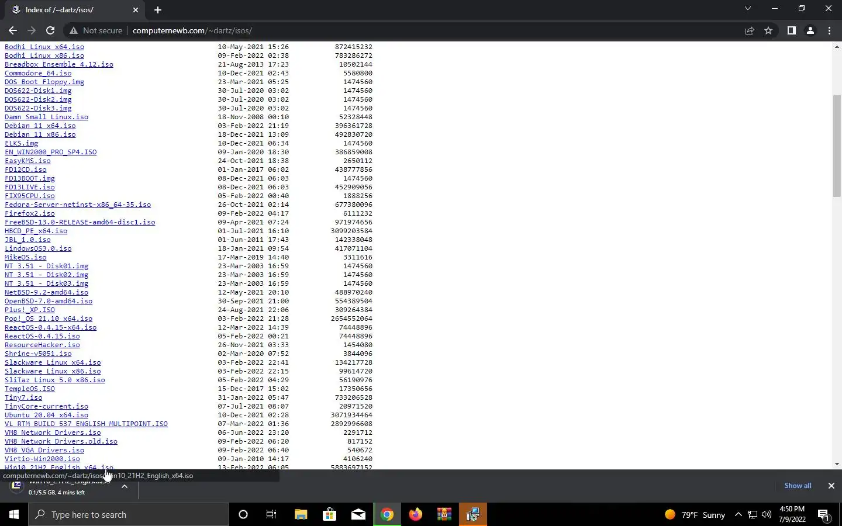Launch Firefox from the taskbar
The image size is (842, 526).
tap(415, 514)
